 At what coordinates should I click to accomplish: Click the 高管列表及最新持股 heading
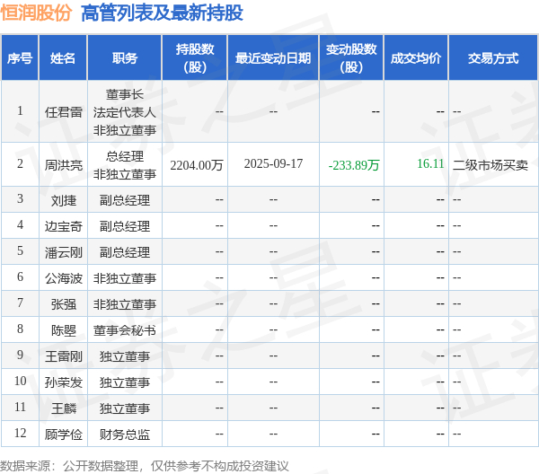(x=162, y=13)
